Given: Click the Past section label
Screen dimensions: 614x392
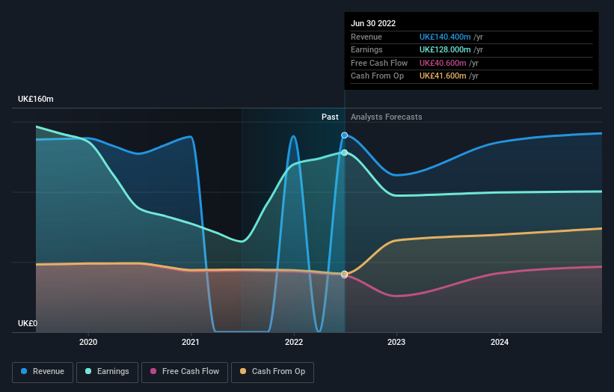Looking at the screenshot, I should (x=330, y=117).
